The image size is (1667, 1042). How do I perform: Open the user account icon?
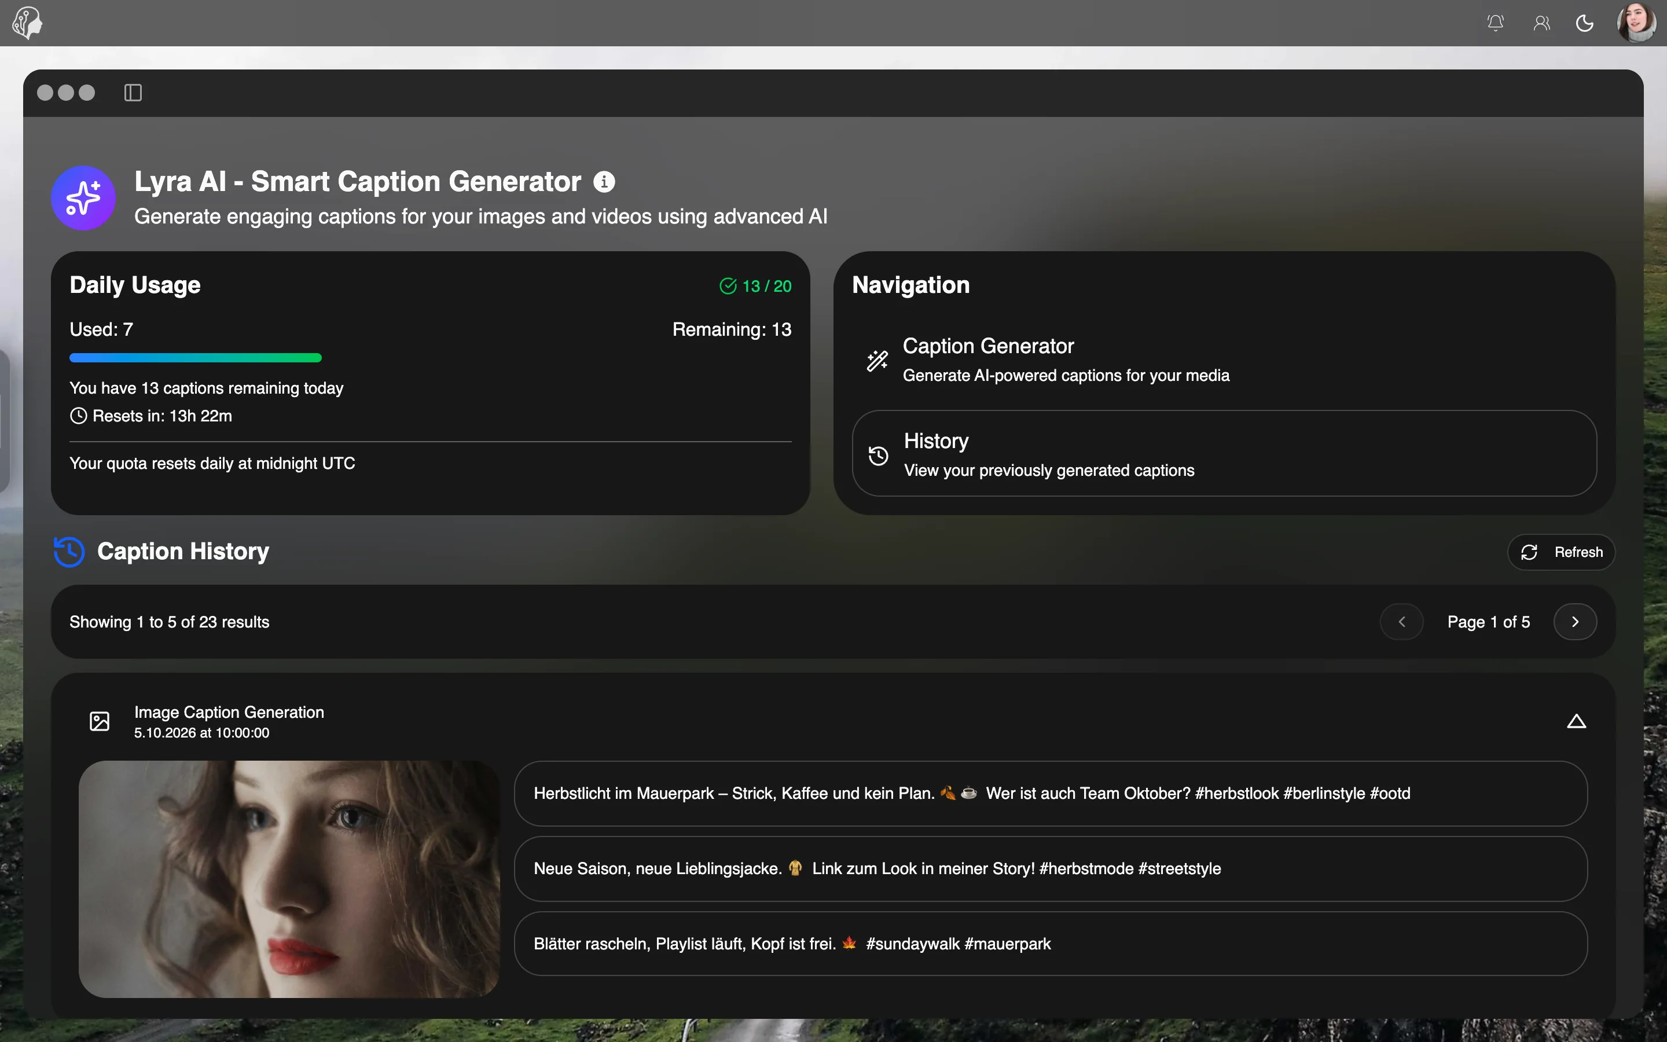pos(1541,23)
